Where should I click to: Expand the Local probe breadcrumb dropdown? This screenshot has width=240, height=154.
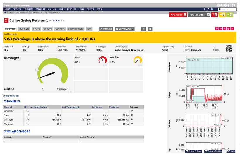tap(27, 13)
